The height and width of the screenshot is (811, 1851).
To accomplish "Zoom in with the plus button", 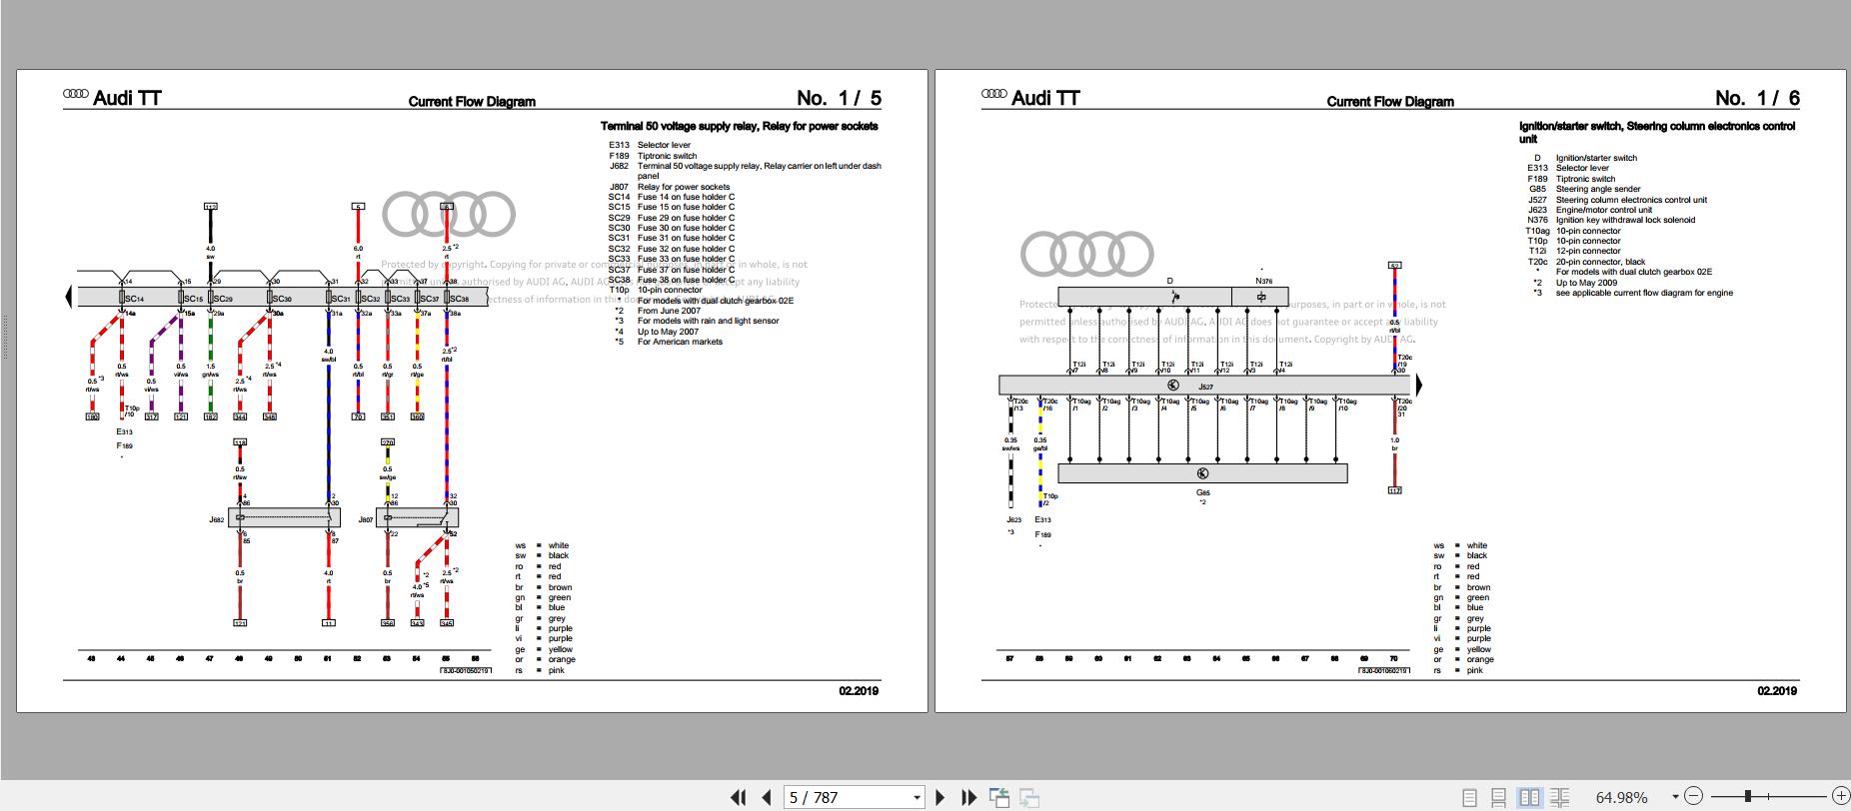I will pos(1840,796).
